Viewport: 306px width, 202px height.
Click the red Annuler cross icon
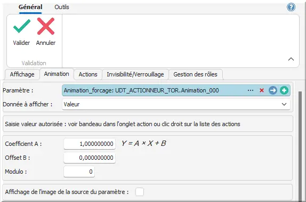pos(46,26)
